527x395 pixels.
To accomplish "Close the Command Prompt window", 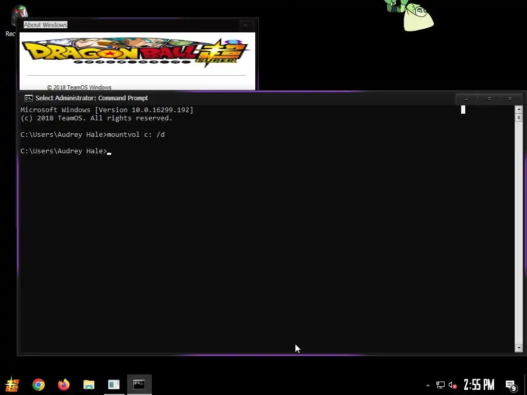I will pos(510,99).
